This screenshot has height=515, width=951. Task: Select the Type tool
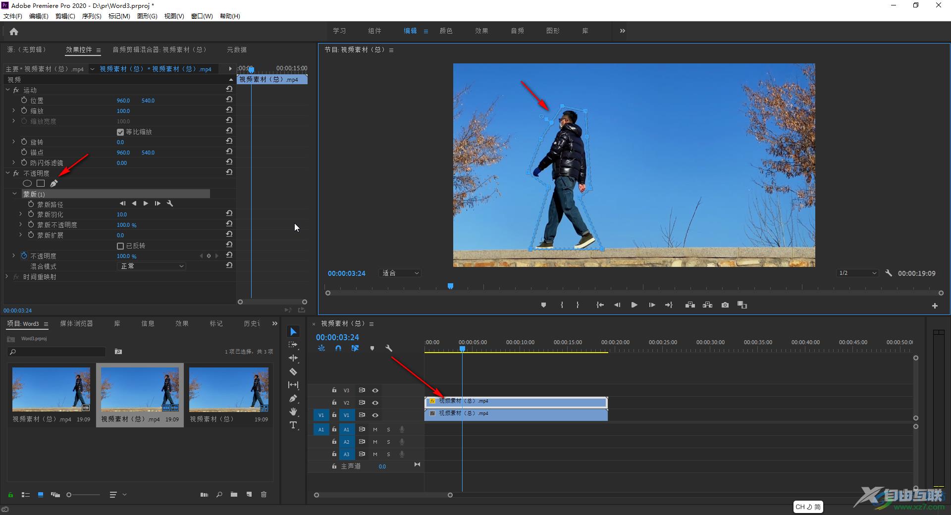(x=293, y=425)
